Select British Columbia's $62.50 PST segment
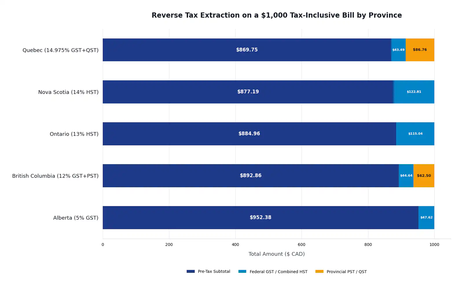 (x=424, y=175)
